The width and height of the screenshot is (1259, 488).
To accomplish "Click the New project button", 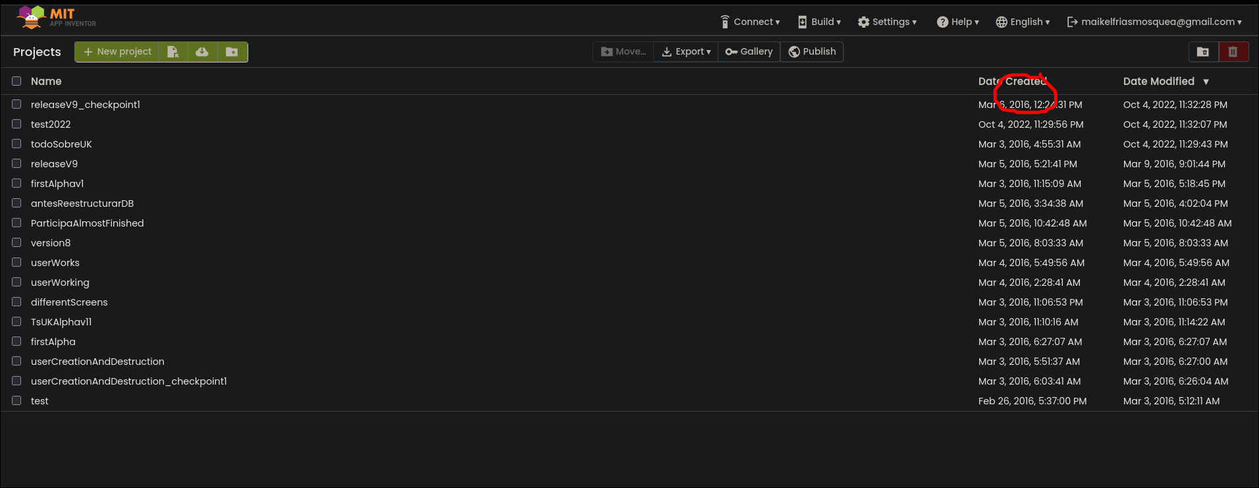I will tap(117, 51).
